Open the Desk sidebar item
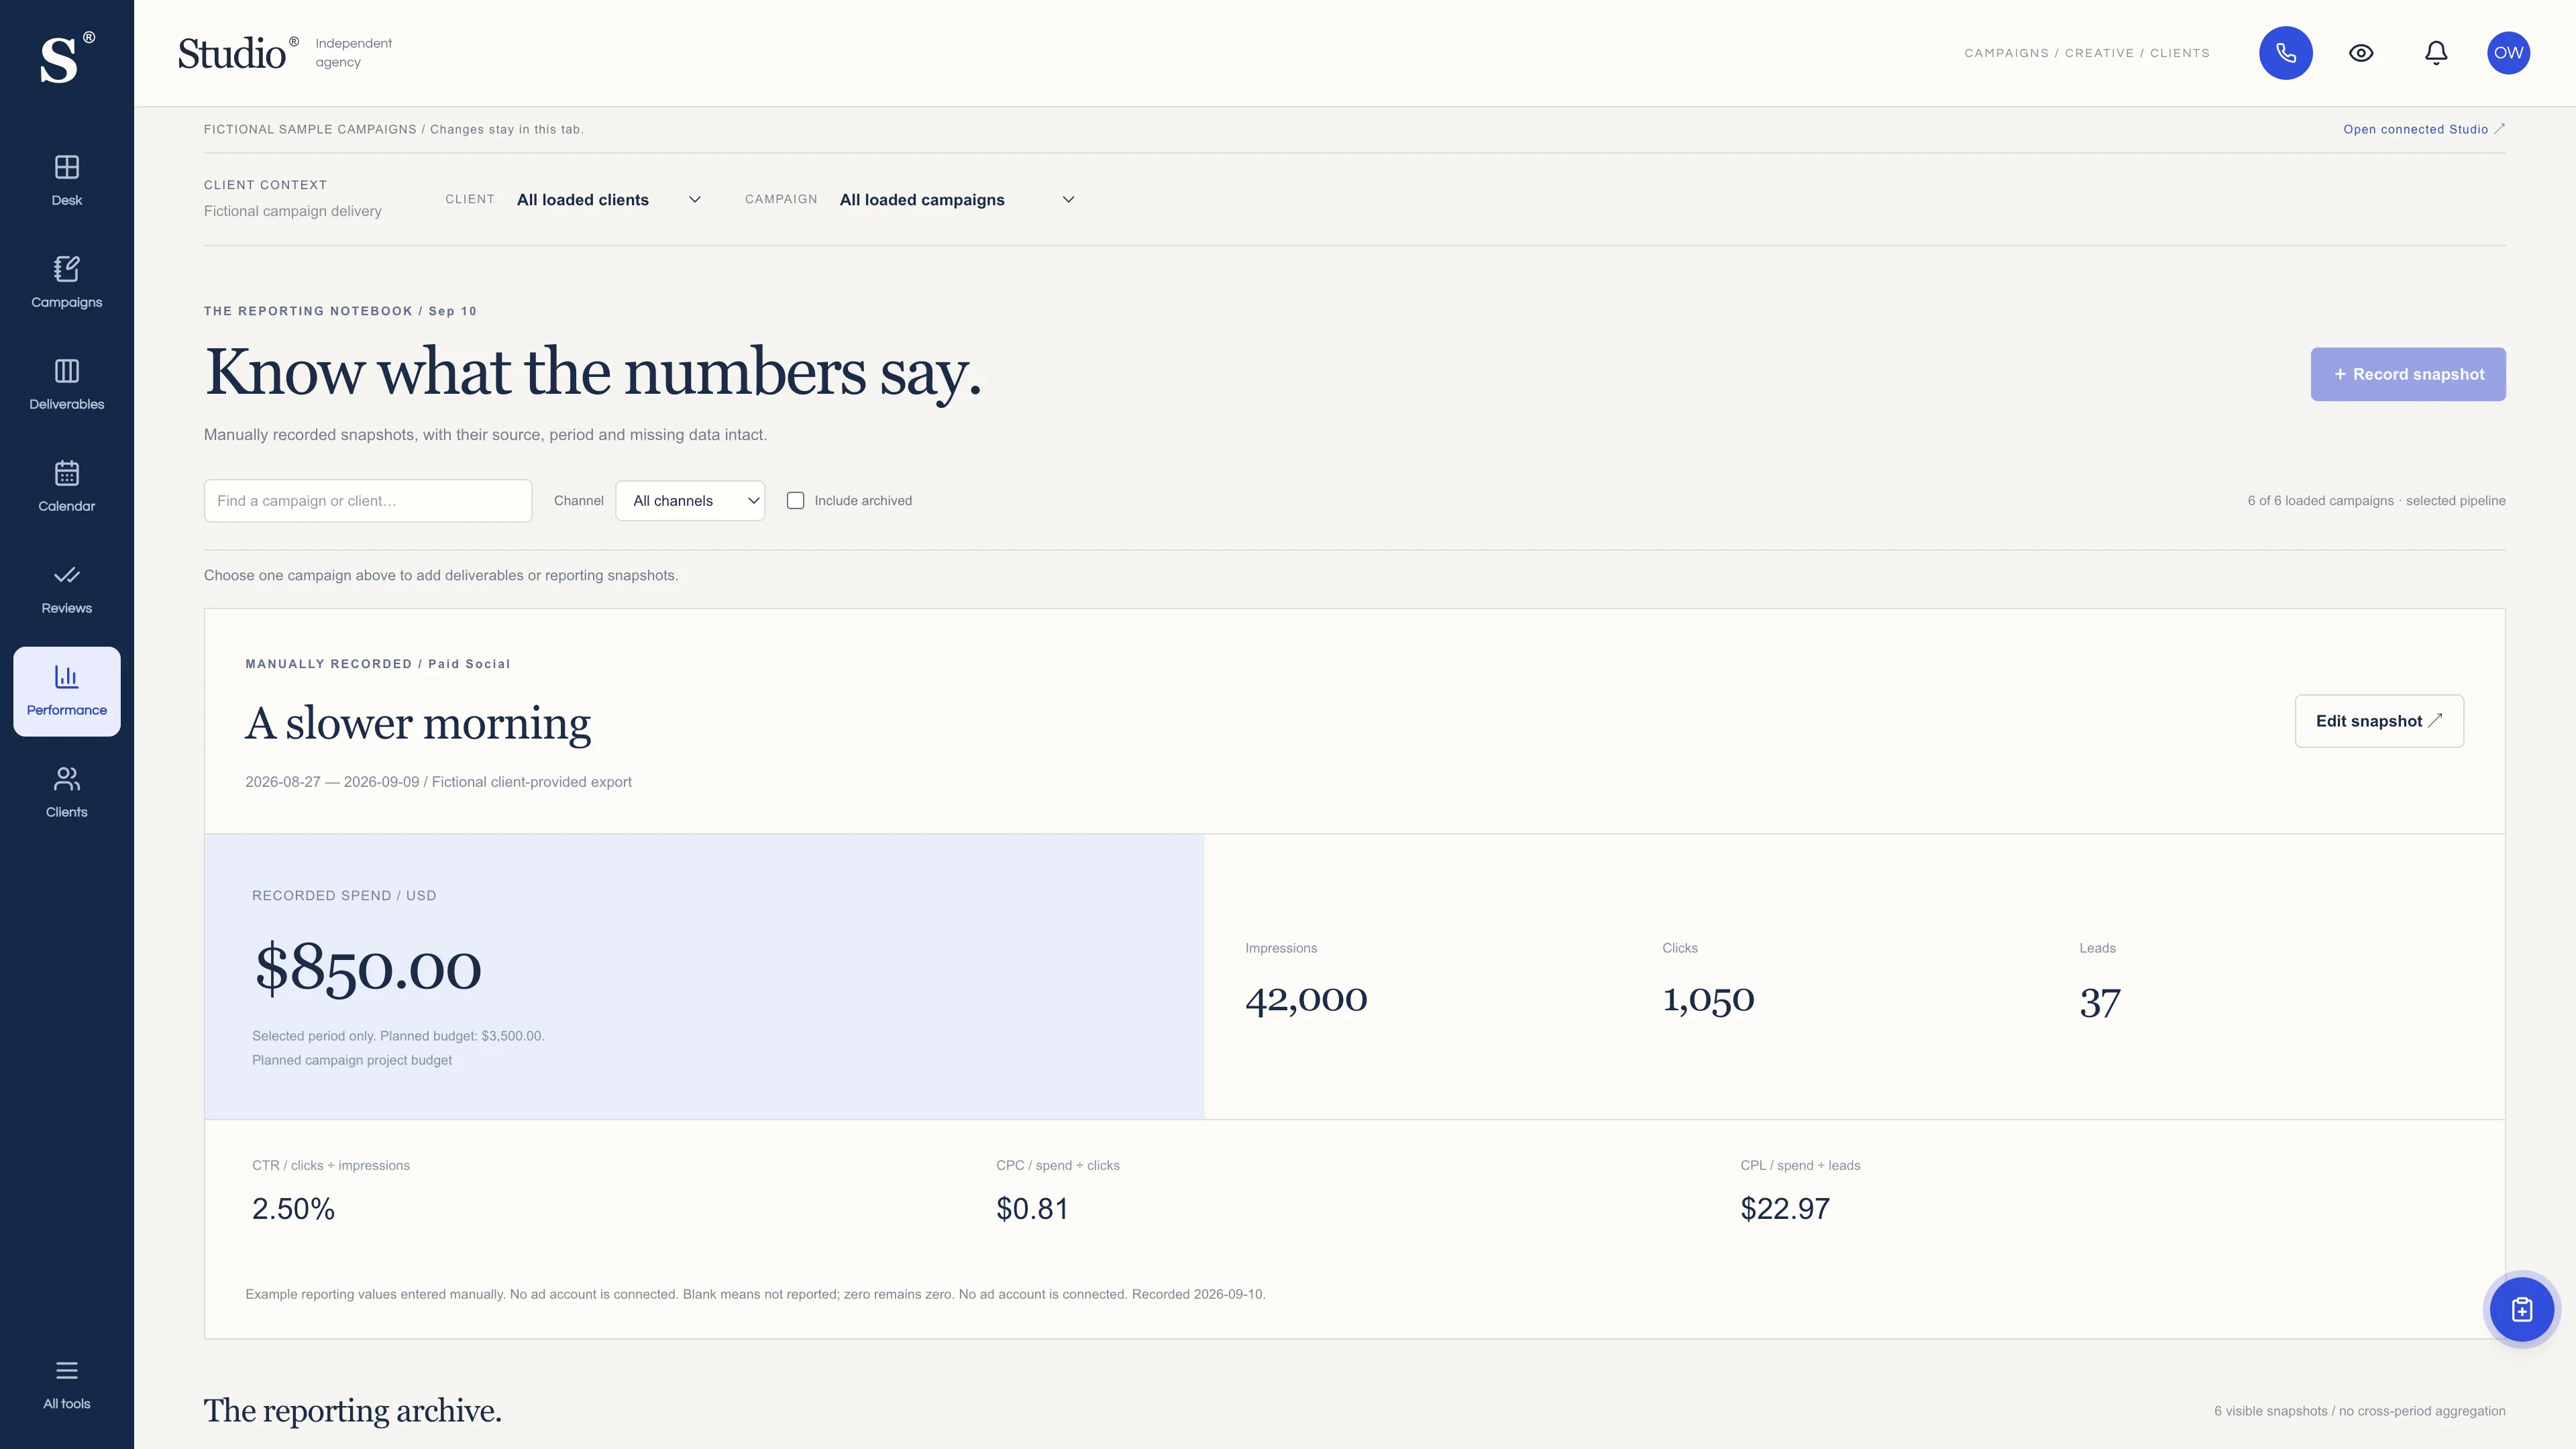Screen dimensions: 2576x1449 [x=67, y=181]
